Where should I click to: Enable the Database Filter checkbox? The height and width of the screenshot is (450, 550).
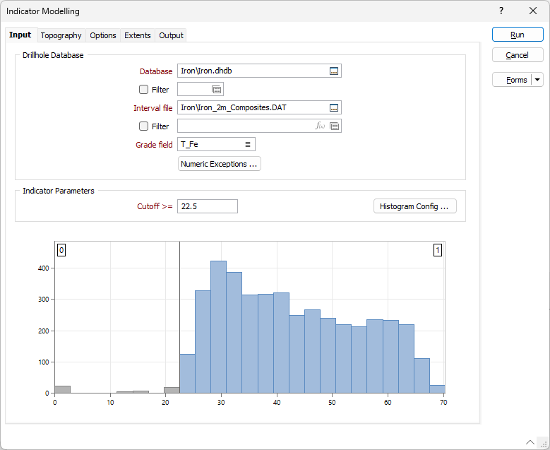pyautogui.click(x=144, y=90)
